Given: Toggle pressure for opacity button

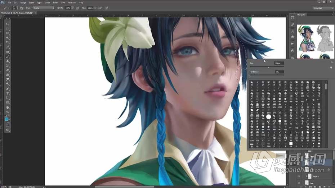Looking at the screenshot, I should (77, 8).
